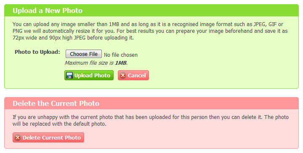Click the 'Delete the Current Photo' heading
Image resolution: width=303 pixels, height=153 pixels.
(x=56, y=103)
